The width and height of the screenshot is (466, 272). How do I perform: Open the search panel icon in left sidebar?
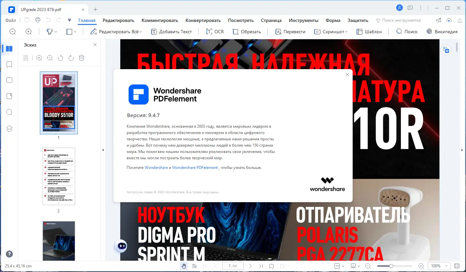pyautogui.click(x=9, y=112)
